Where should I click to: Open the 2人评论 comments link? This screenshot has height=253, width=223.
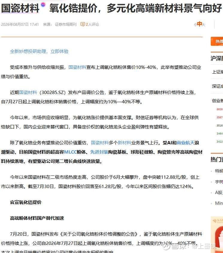coord(92,24)
